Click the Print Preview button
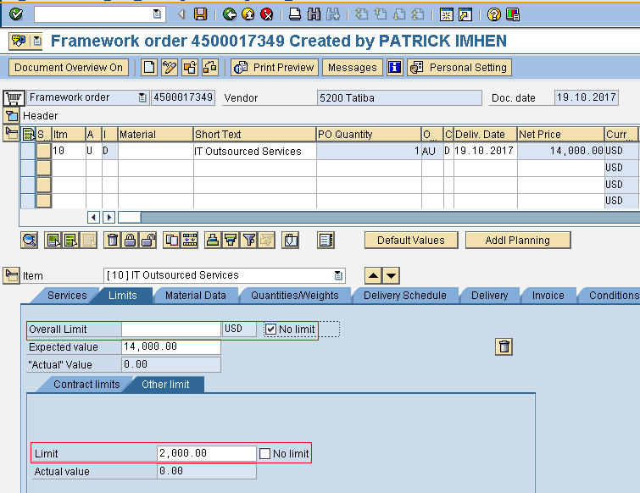Image resolution: width=640 pixels, height=493 pixels. click(275, 67)
